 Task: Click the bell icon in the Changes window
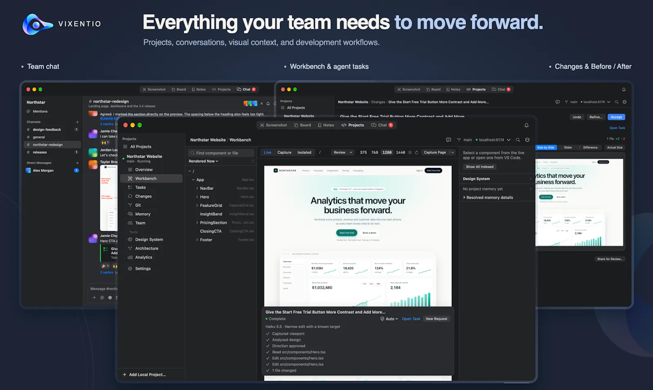click(x=624, y=89)
